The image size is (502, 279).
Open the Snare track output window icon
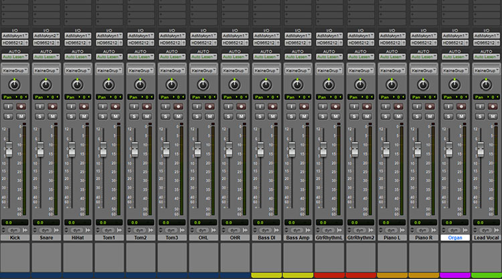point(56,230)
